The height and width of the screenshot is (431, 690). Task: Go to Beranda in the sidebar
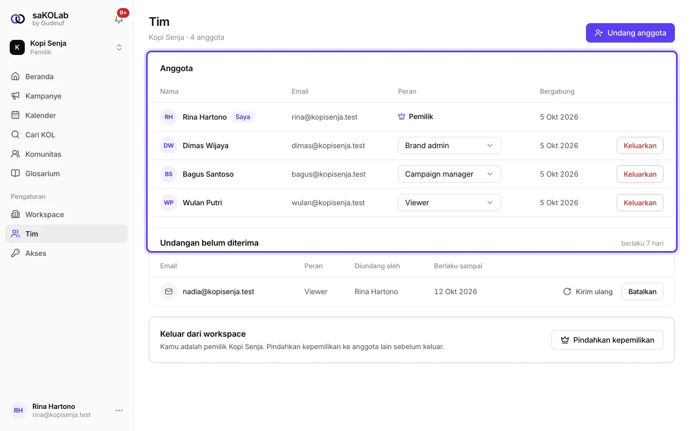[67, 77]
